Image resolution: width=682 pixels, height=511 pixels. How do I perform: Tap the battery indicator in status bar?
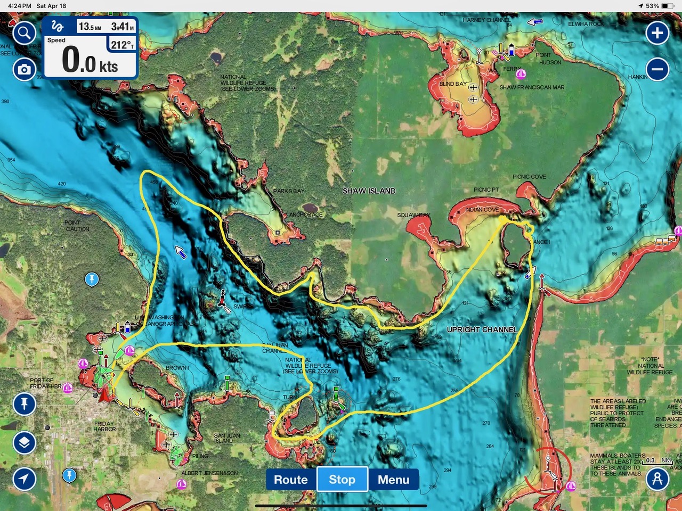pyautogui.click(x=668, y=6)
